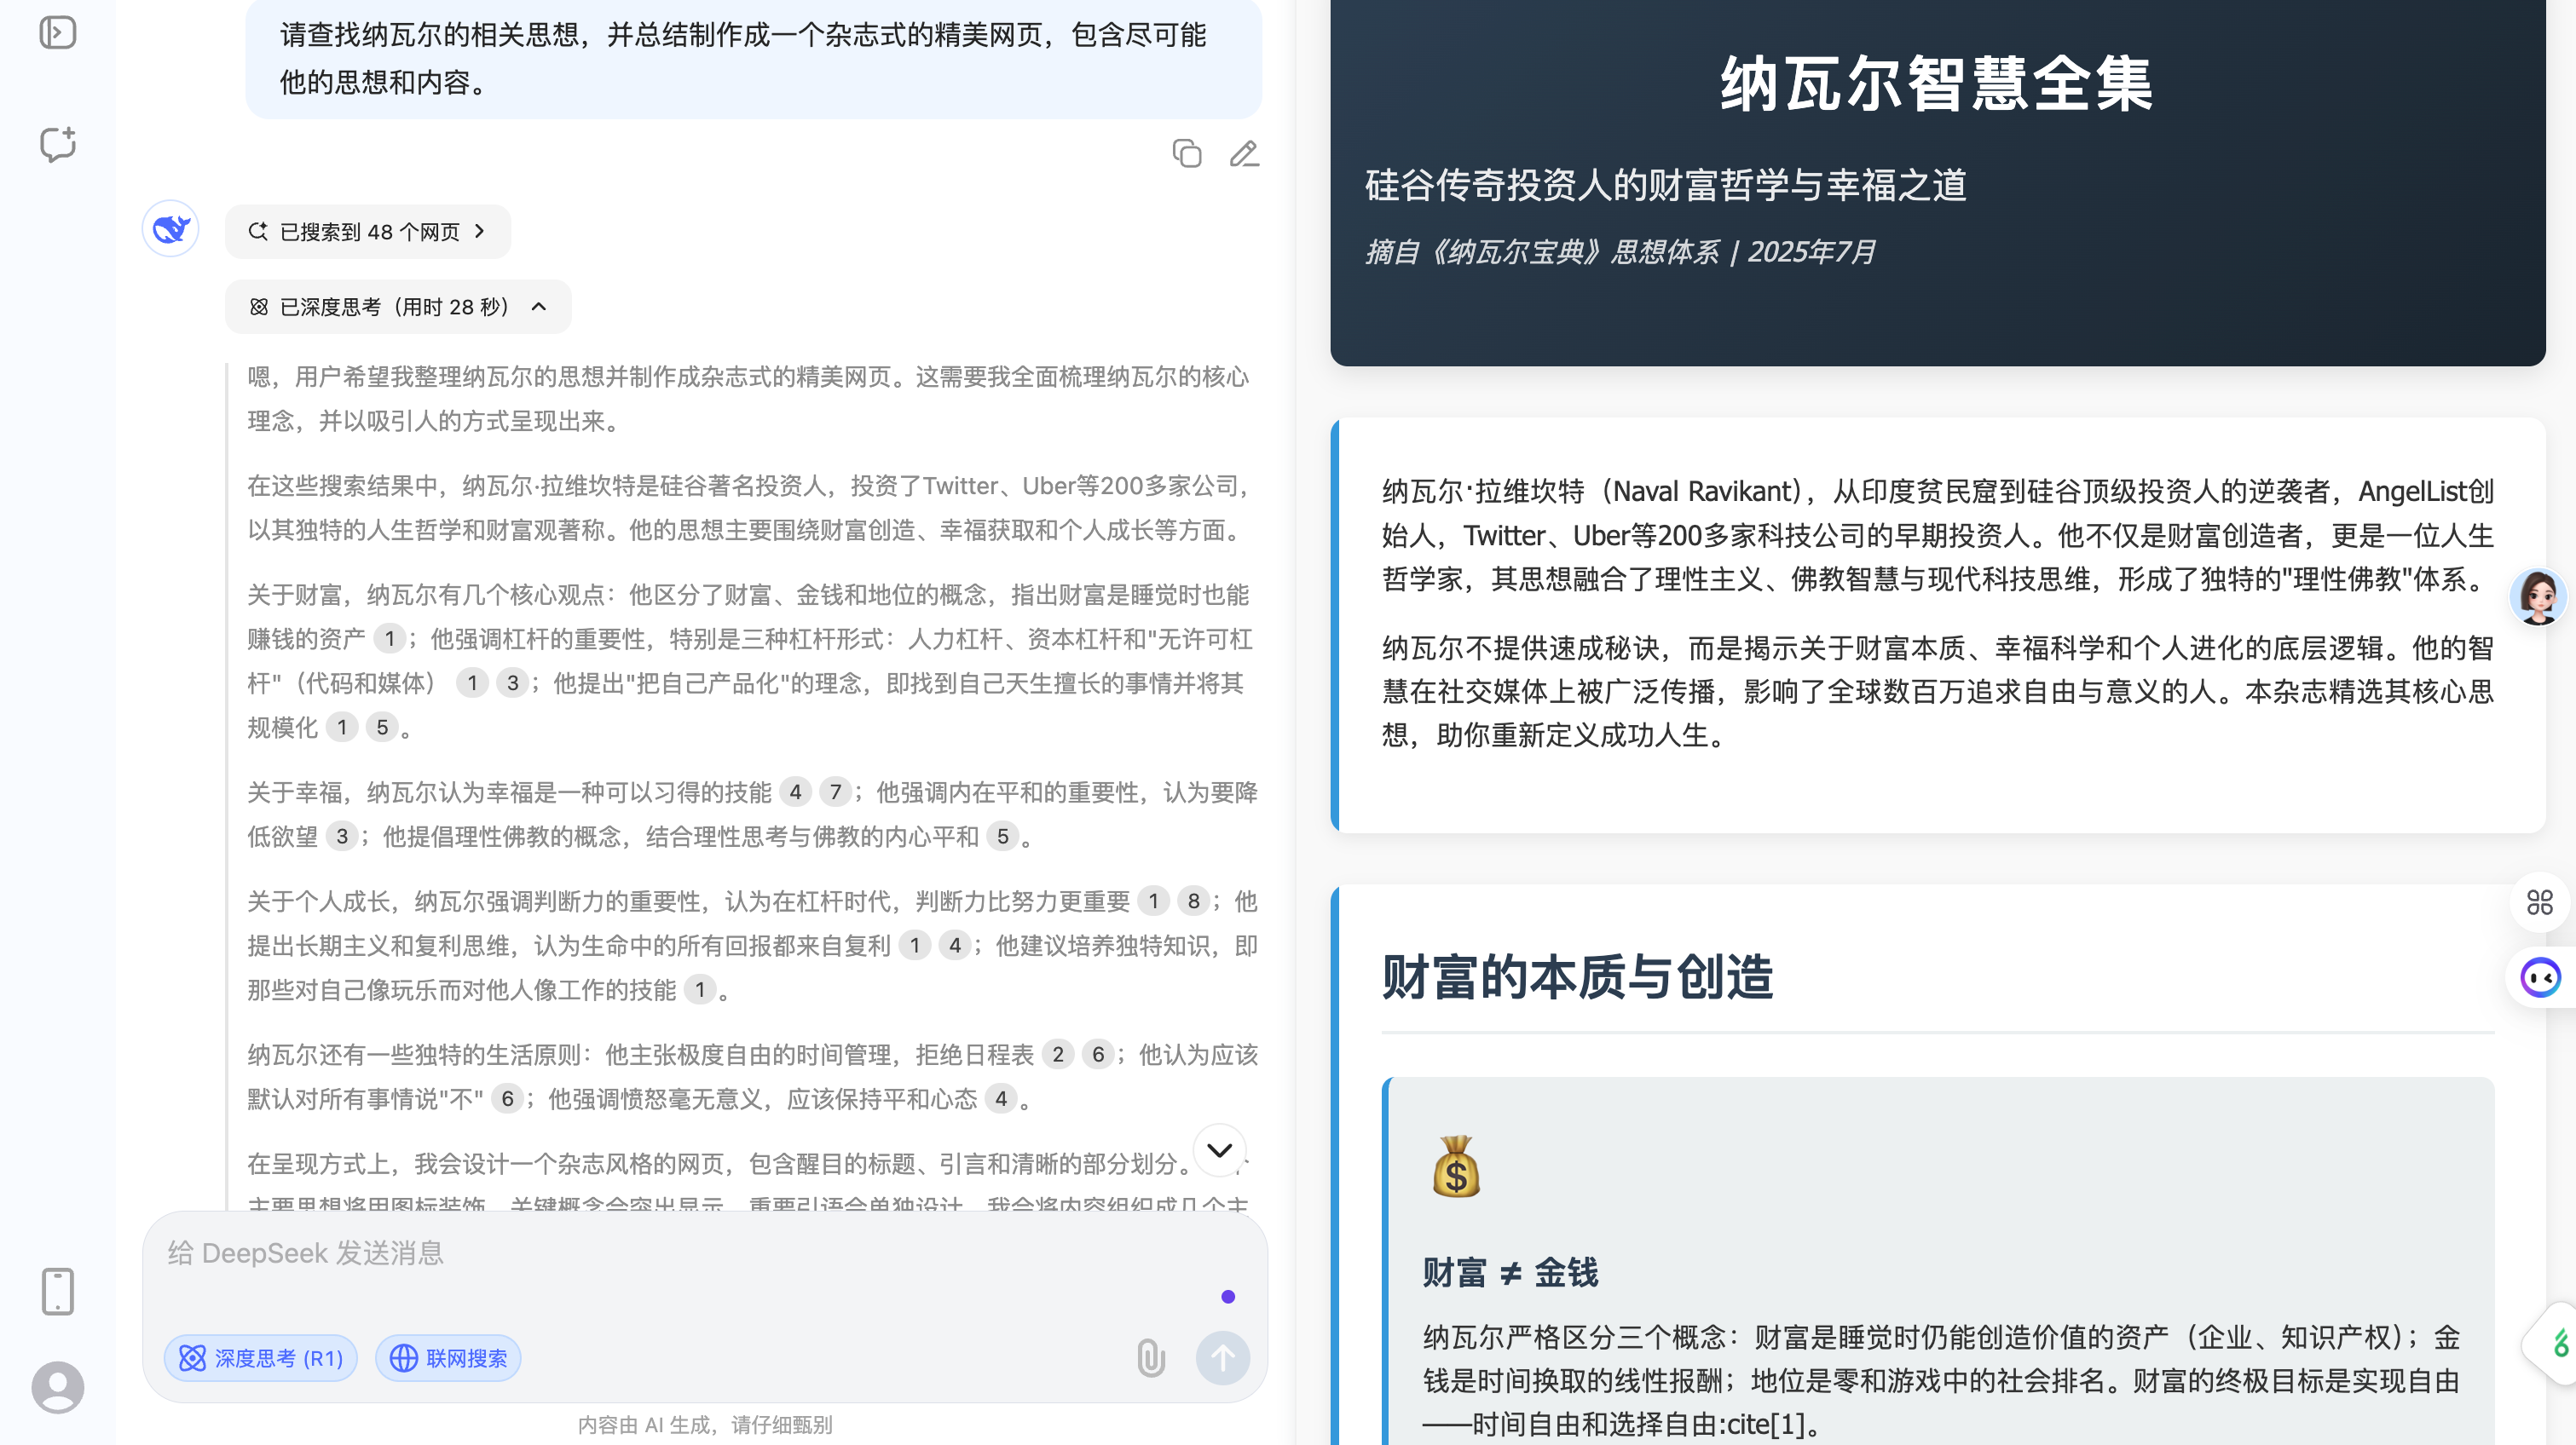Click subtitle 硅谷传奇投资人的财富哲学与幸福之道
Viewport: 2576px width, 1445px height.
(x=1665, y=185)
